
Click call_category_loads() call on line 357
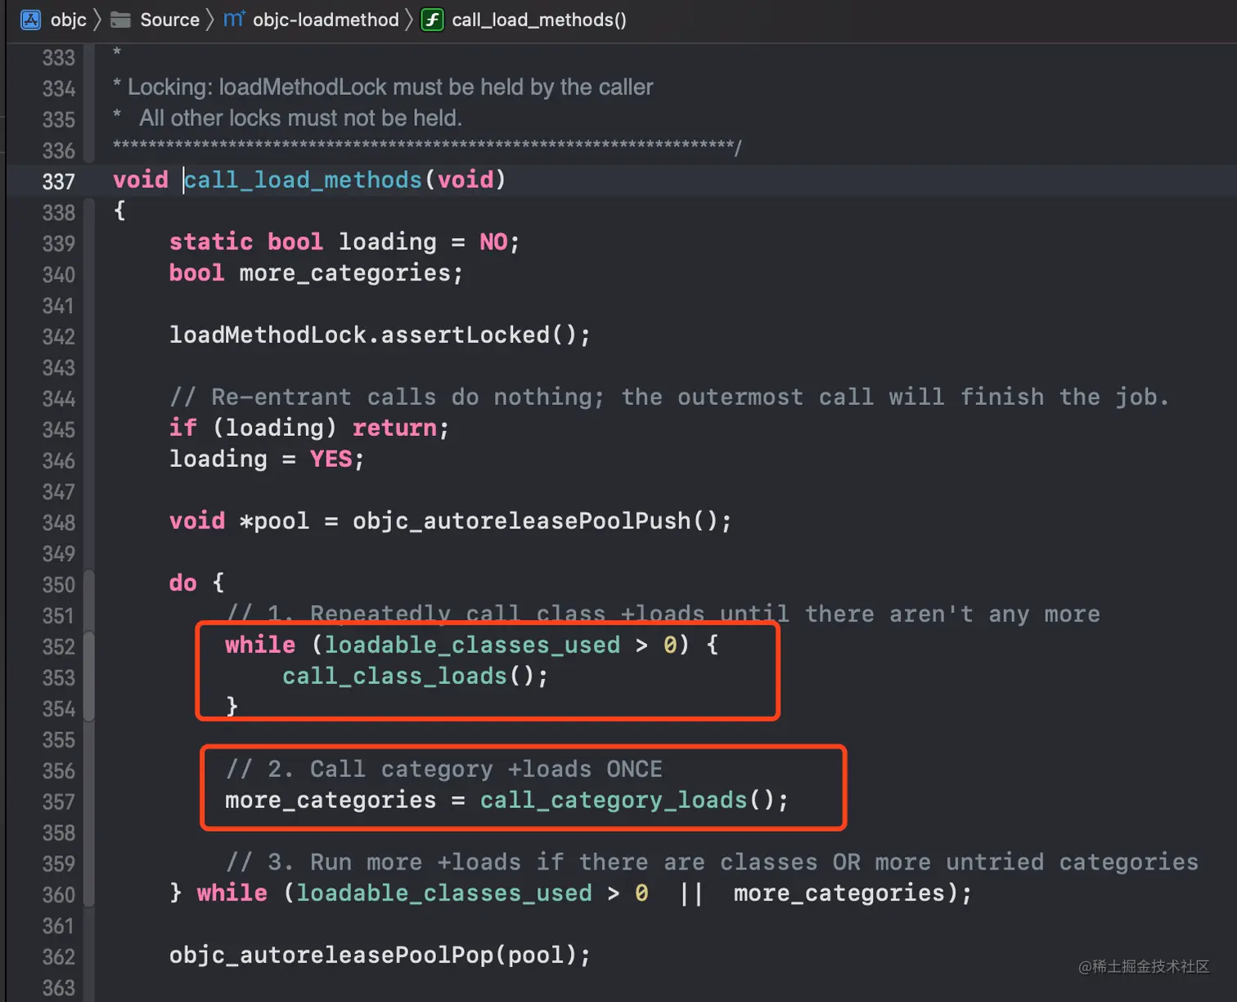pos(633,800)
